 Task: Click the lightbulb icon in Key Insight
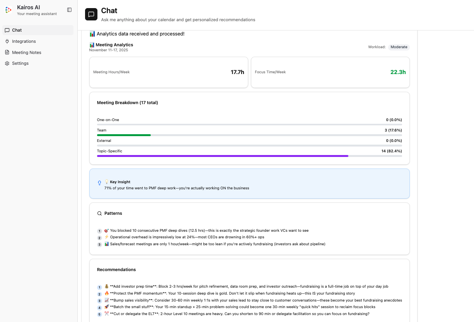99,183
